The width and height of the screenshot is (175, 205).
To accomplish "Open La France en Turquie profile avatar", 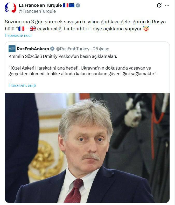I will (x=10, y=8).
